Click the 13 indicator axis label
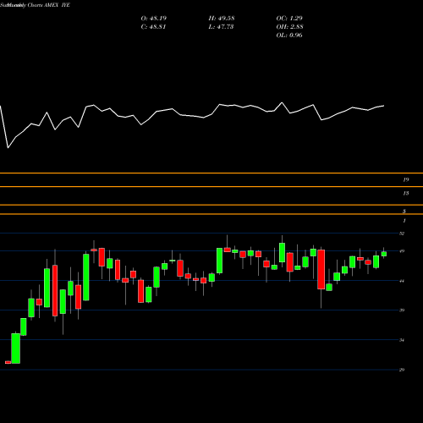423x423 pixels. click(406, 193)
